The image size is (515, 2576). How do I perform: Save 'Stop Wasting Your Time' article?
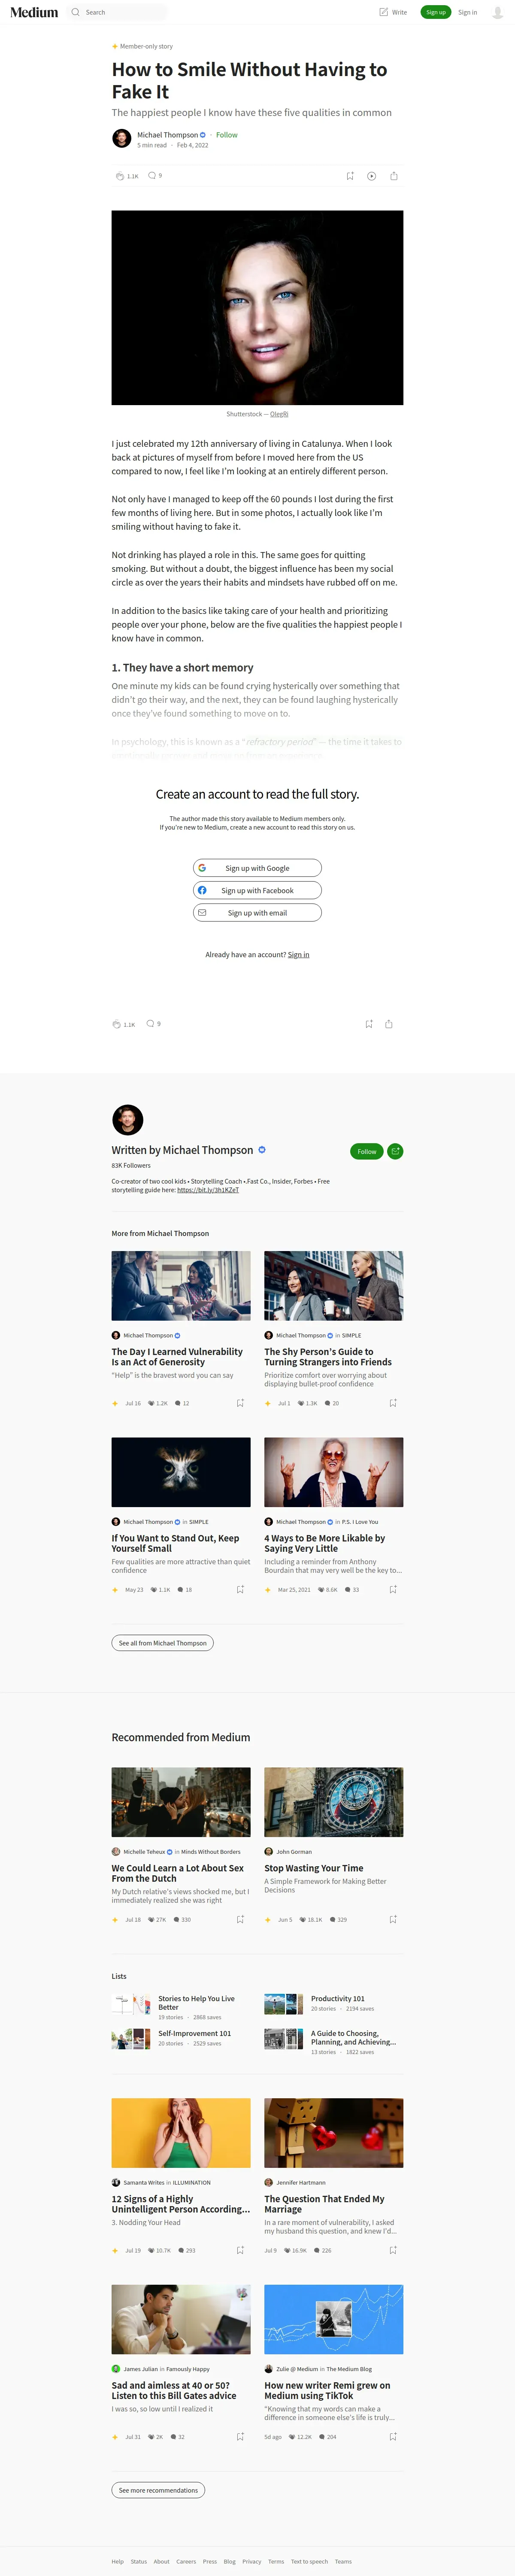pyautogui.click(x=393, y=1919)
